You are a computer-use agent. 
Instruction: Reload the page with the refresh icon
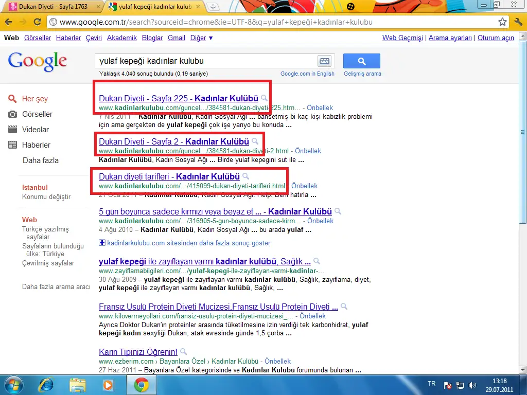(x=37, y=22)
